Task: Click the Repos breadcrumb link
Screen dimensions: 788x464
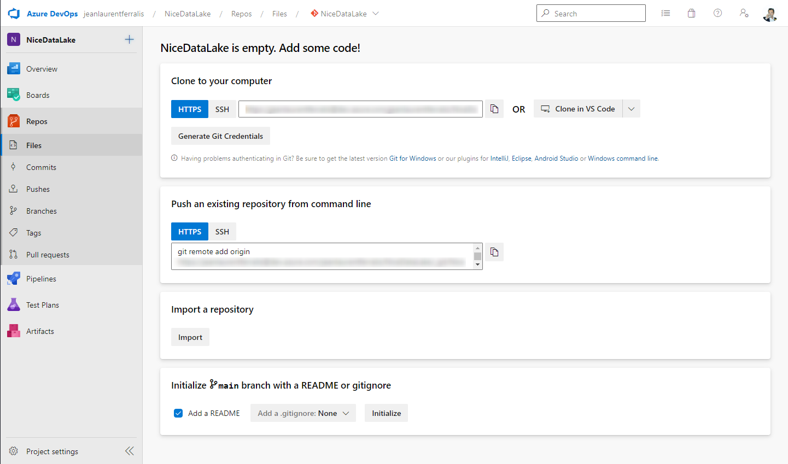Action: (242, 14)
